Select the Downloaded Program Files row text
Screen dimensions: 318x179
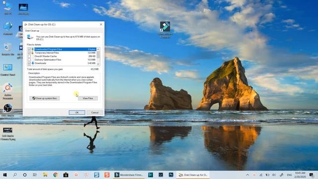click(x=48, y=49)
